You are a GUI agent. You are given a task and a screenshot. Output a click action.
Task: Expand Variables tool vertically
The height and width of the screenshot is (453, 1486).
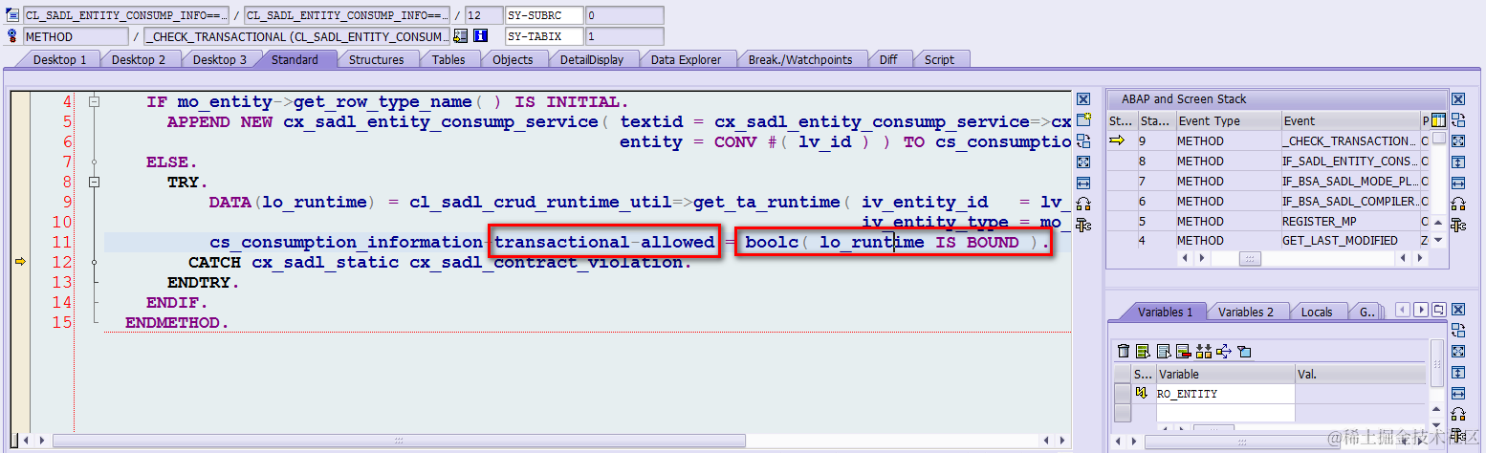pyautogui.click(x=1458, y=373)
